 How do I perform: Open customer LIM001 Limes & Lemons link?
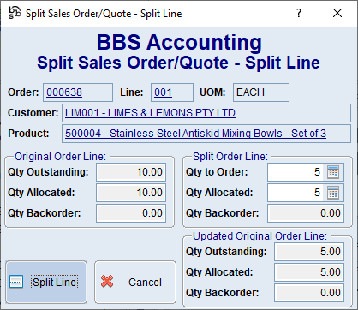150,113
